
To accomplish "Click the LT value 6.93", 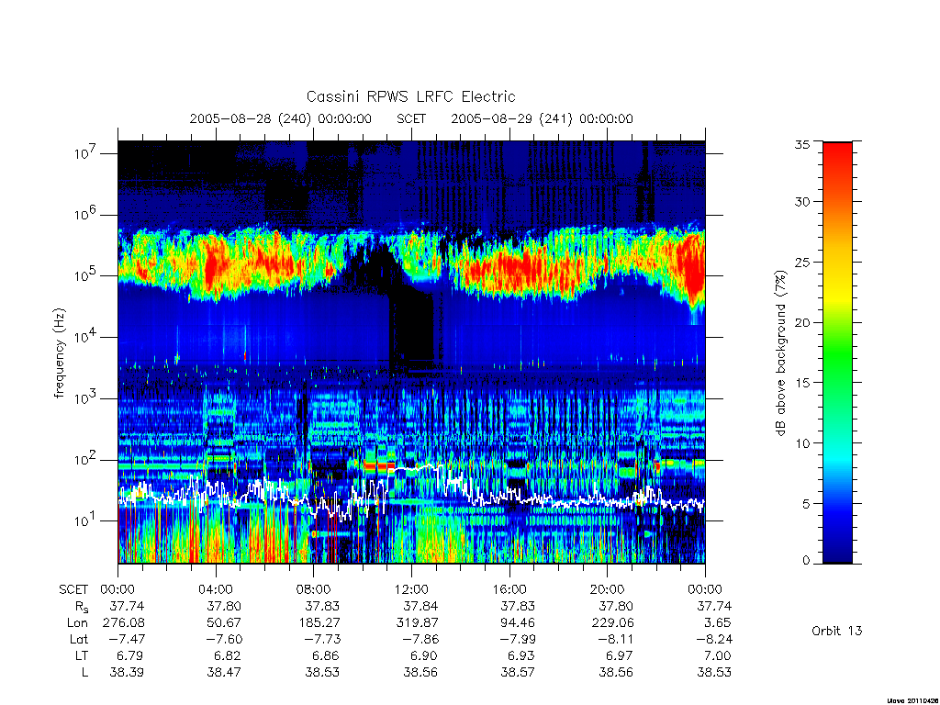I will tap(522, 655).
